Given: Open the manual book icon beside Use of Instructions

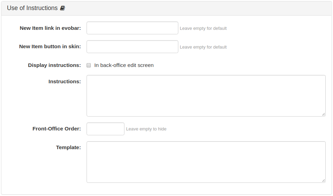Looking at the screenshot, I should pyautogui.click(x=63, y=8).
